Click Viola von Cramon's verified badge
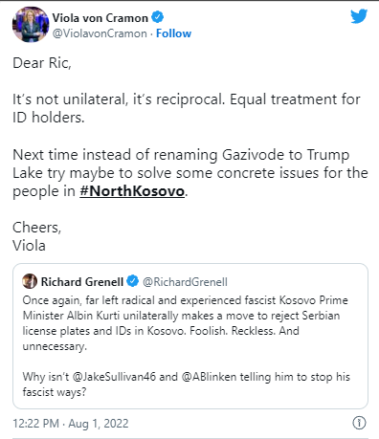This screenshot has width=379, height=439. tap(157, 17)
